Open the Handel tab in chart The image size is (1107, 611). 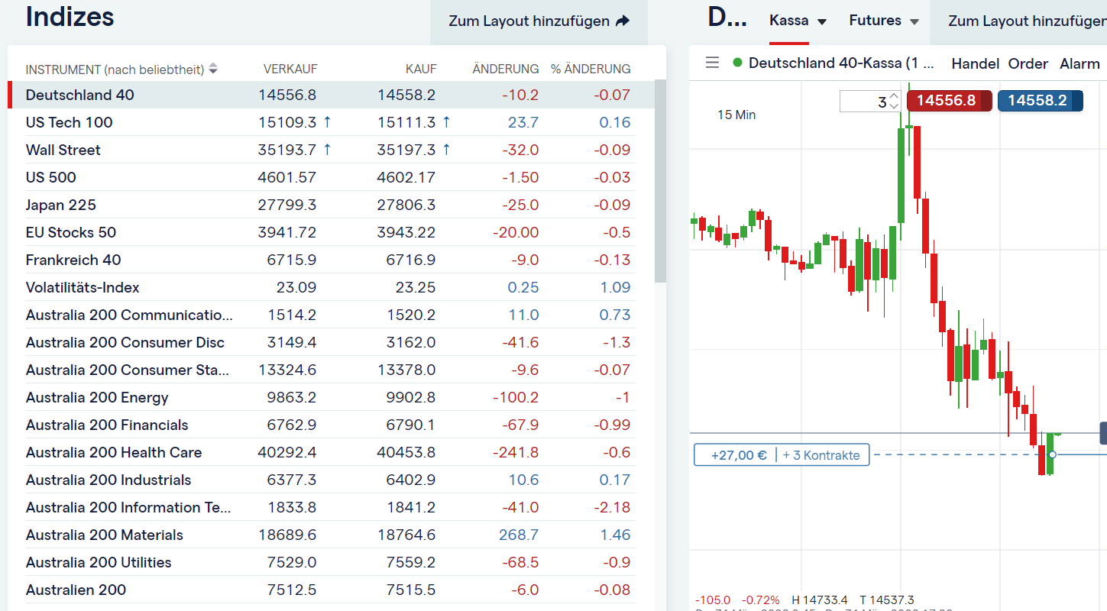(975, 63)
